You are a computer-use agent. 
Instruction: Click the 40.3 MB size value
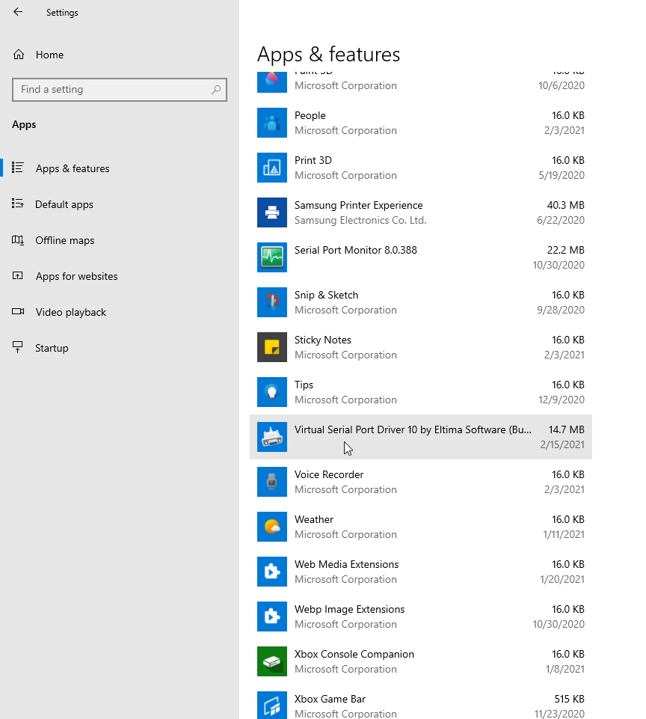pyautogui.click(x=566, y=206)
